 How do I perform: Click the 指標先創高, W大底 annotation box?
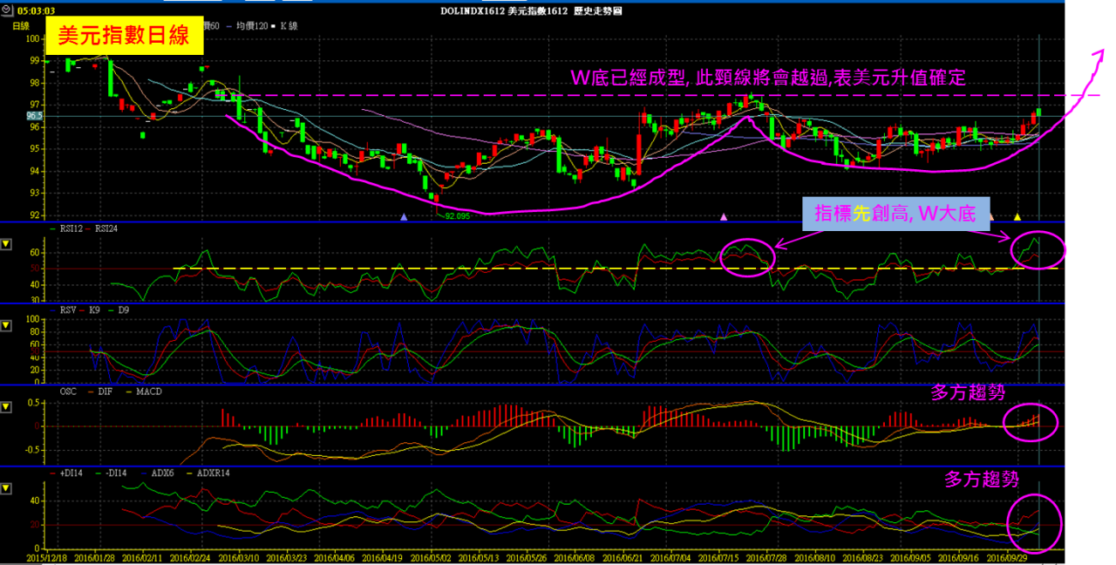click(895, 214)
